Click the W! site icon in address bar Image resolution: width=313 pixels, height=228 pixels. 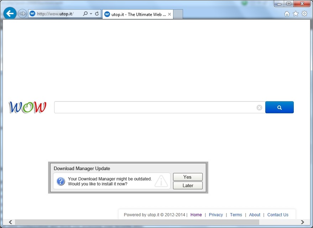click(x=32, y=13)
